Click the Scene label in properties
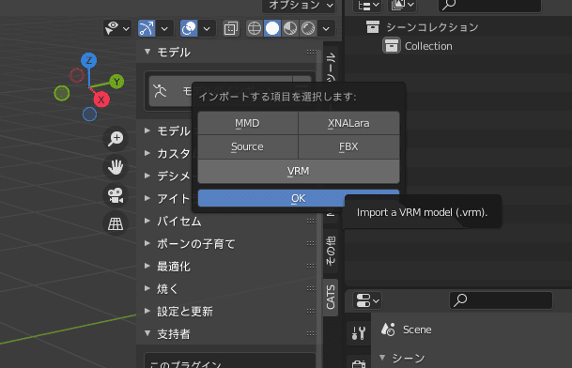 click(x=417, y=330)
